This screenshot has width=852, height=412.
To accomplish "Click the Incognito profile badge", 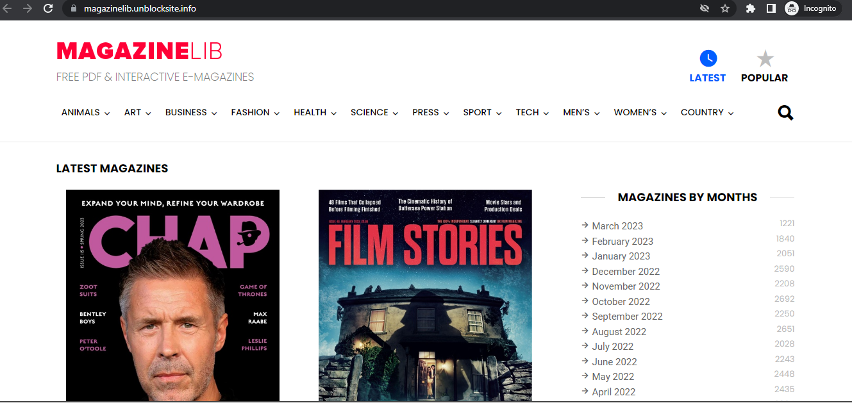I will tap(812, 8).
